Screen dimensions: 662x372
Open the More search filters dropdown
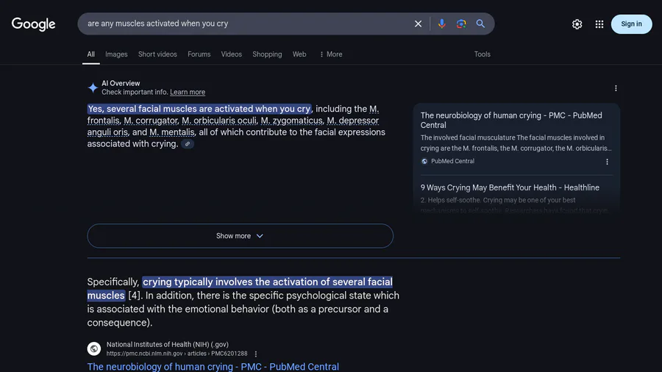click(x=330, y=54)
